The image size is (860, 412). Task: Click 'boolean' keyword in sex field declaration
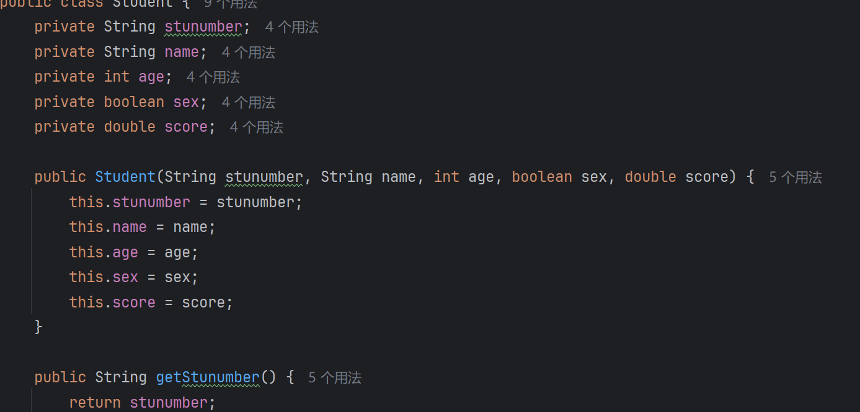click(x=134, y=102)
